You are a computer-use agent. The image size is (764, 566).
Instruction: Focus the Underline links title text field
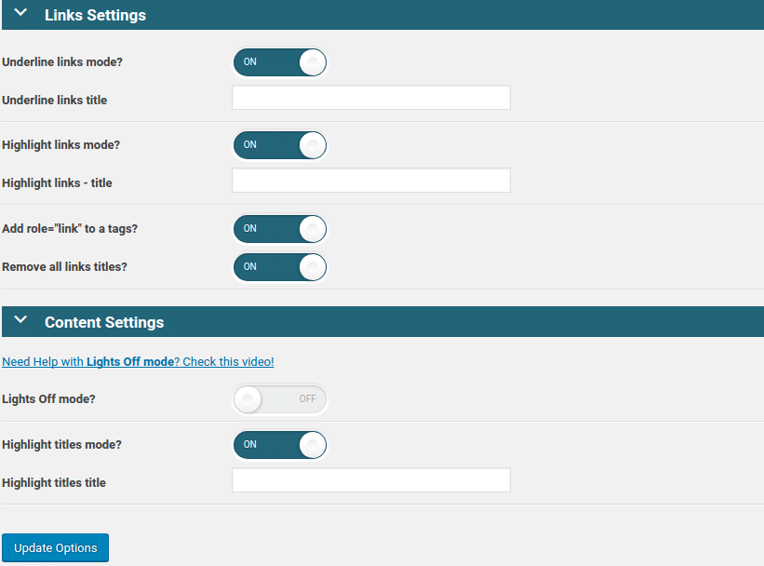pos(370,98)
